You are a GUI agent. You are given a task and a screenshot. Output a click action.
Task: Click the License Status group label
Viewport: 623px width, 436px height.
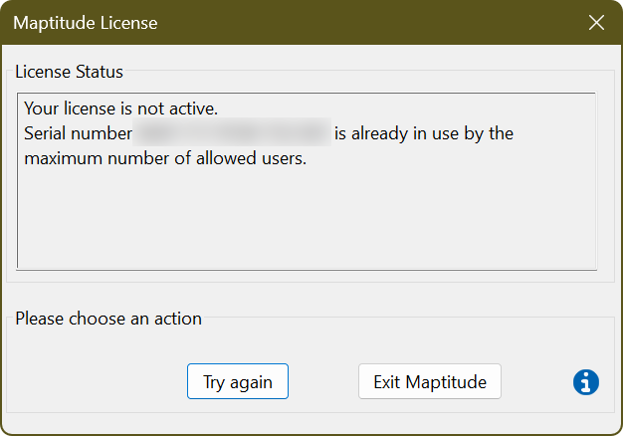pos(69,72)
